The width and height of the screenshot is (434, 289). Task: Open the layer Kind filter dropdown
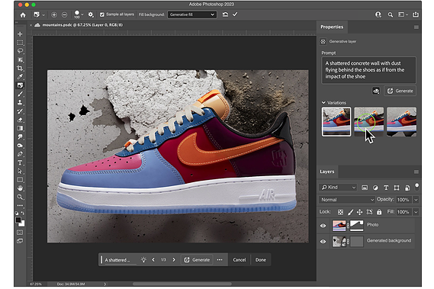coord(338,188)
